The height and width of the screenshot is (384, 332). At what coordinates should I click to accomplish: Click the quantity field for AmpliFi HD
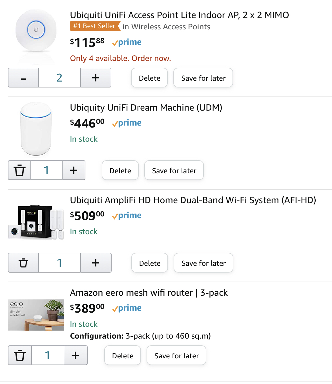[x=59, y=263]
